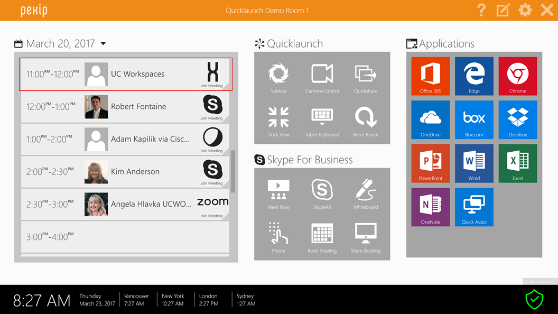558x314 pixels.
Task: Open PowerPoint
Action: tap(431, 163)
